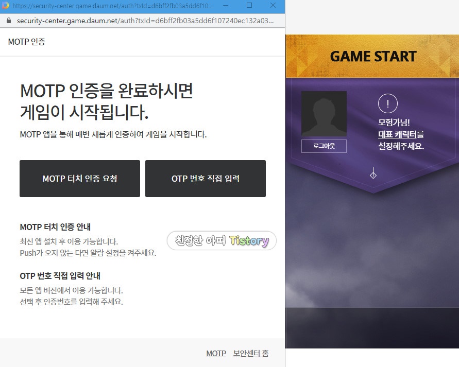Click the lock icon in the address bar
This screenshot has width=459, height=367.
[x=8, y=21]
